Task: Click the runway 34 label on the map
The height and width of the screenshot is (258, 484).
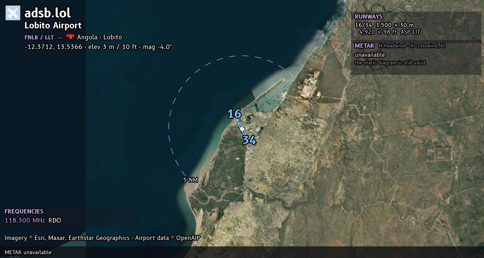Action: tap(249, 140)
